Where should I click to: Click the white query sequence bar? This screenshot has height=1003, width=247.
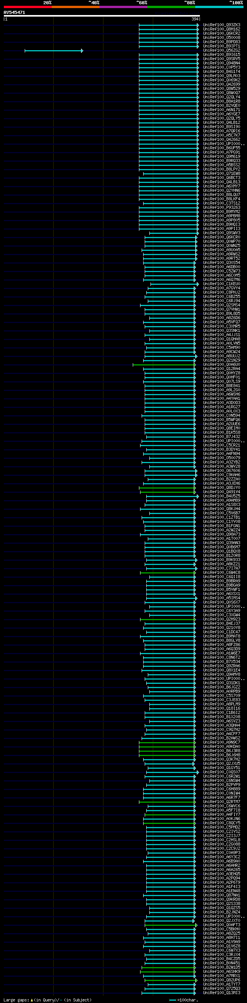[102, 16]
